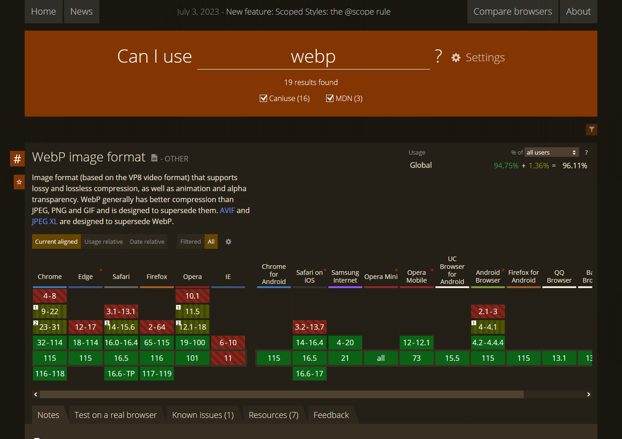Click Chrome 116-118 future versions cell
The image size is (622, 439).
pyautogui.click(x=50, y=374)
